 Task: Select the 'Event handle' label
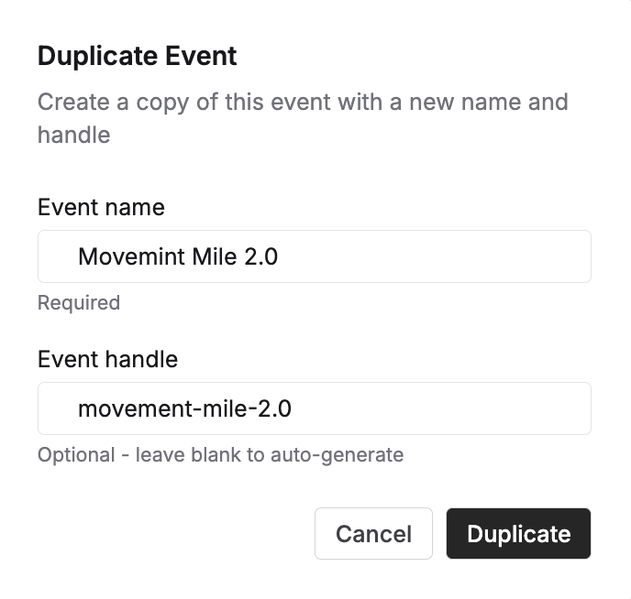pos(107,359)
